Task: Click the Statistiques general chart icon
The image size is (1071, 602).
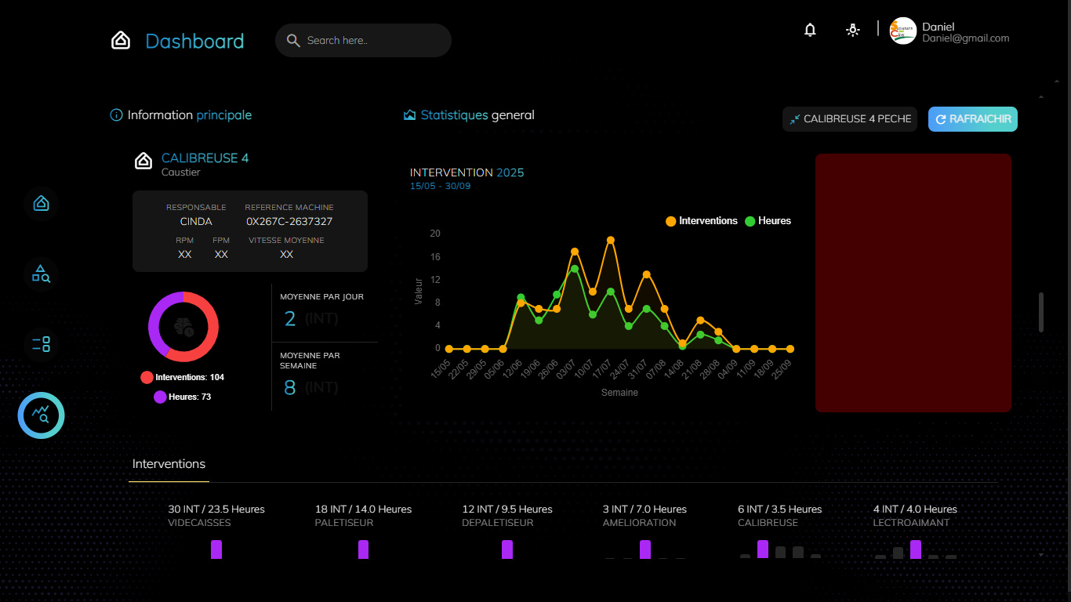Action: [409, 115]
